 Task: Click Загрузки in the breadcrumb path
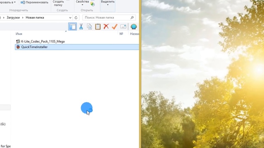point(13,17)
